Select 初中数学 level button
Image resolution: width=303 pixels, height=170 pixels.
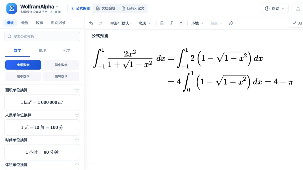pos(61,65)
